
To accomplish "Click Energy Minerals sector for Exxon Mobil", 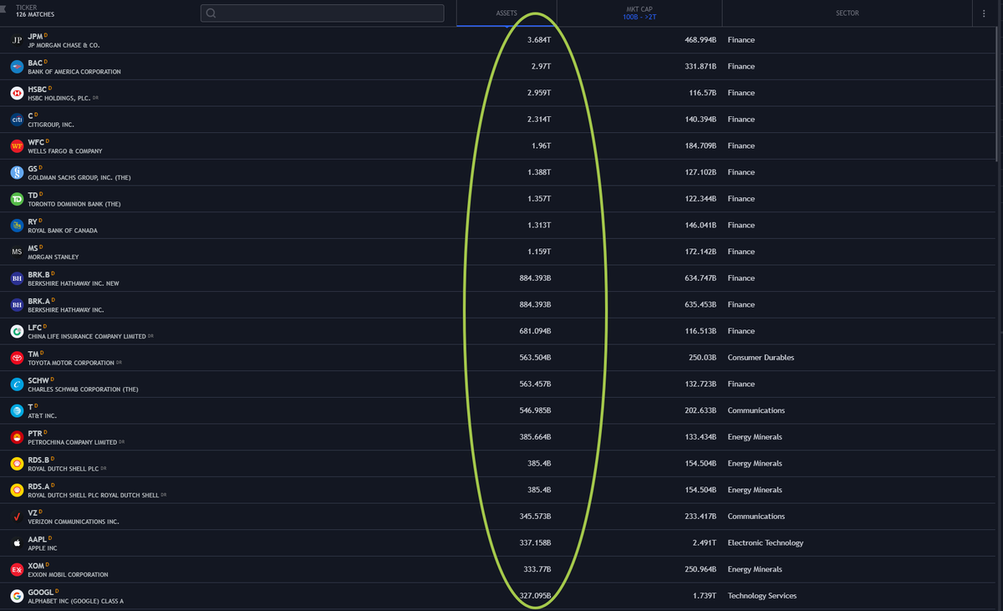I will [x=756, y=569].
